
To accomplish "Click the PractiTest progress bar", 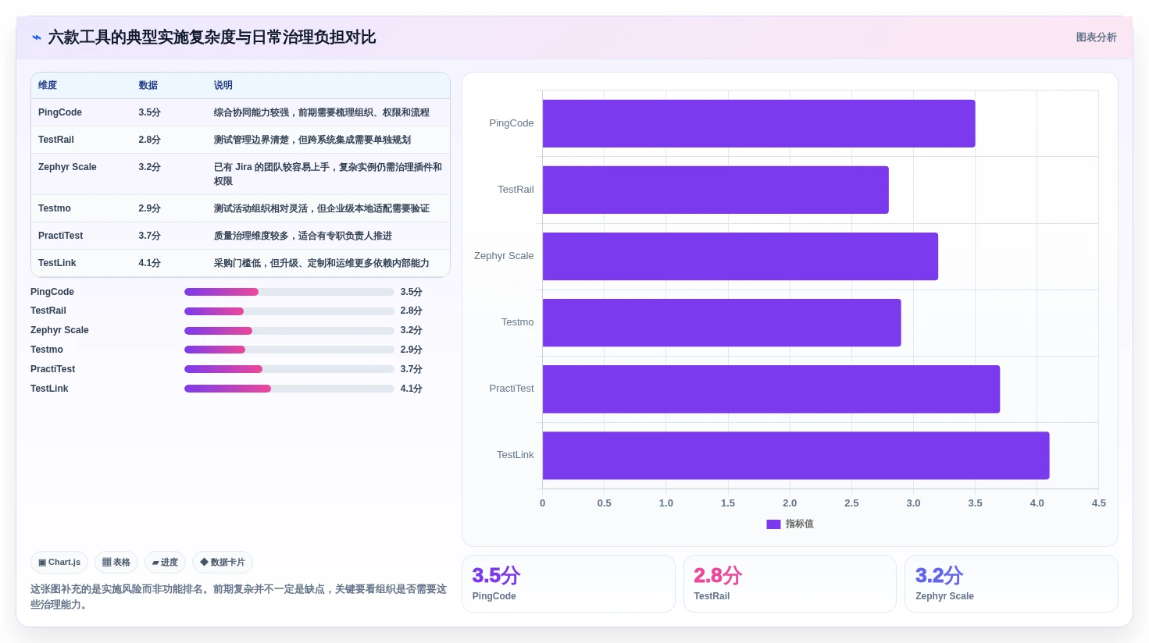I will pos(289,369).
